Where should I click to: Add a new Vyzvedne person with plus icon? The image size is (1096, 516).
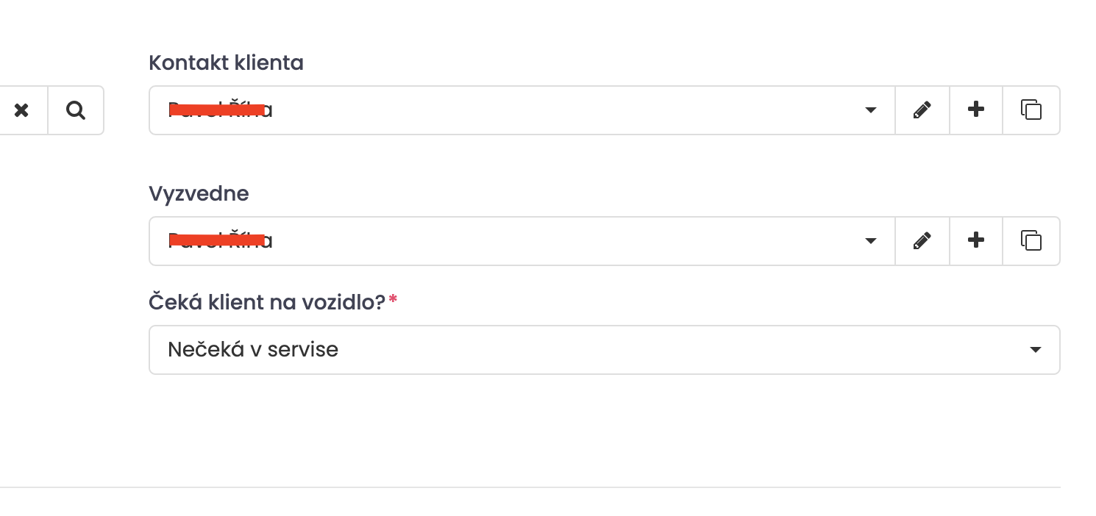coord(976,241)
